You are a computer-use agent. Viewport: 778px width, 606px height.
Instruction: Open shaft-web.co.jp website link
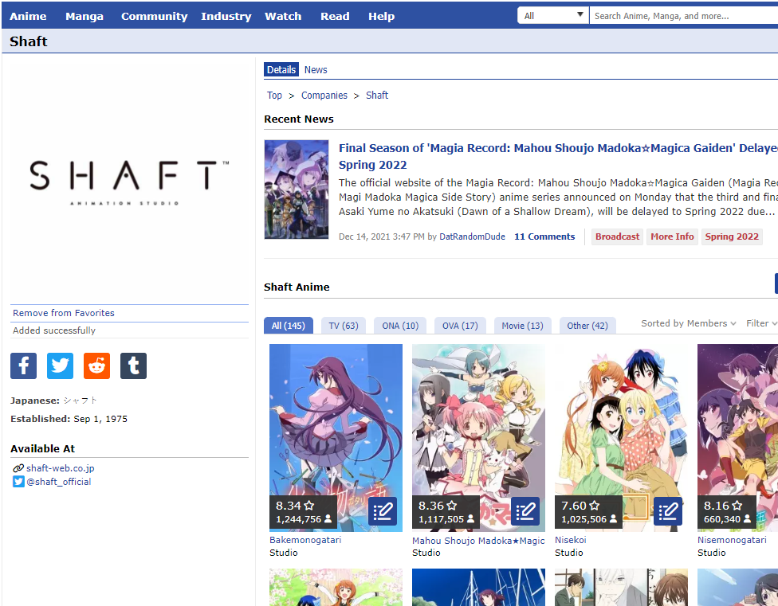60,468
